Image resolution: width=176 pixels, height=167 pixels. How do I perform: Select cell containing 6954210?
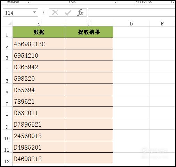pyautogui.click(x=39, y=55)
